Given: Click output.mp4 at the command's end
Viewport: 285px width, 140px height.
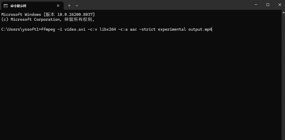Looking at the screenshot, I should pos(200,29).
